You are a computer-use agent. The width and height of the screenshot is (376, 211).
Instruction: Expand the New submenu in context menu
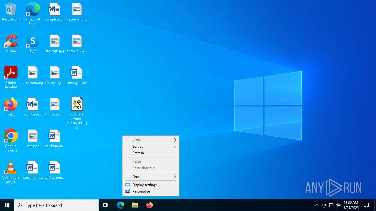pyautogui.click(x=151, y=176)
